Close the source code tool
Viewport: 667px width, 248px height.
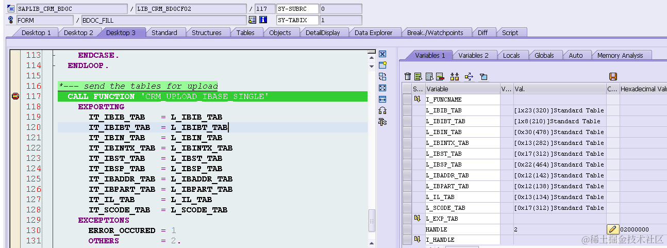pos(382,54)
